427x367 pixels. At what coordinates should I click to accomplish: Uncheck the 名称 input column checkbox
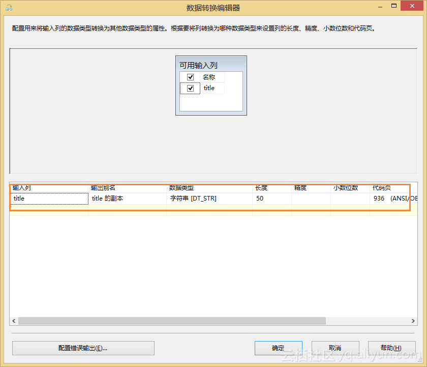[190, 77]
